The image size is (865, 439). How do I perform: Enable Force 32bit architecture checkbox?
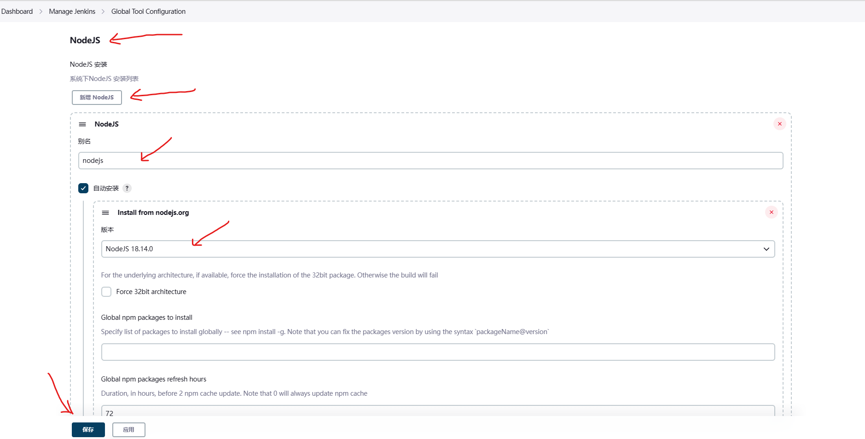tap(106, 292)
